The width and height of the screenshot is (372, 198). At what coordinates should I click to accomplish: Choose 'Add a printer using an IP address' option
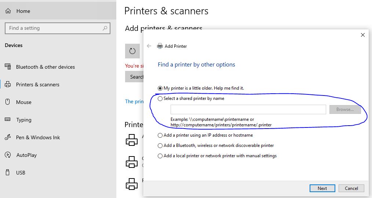click(x=160, y=135)
